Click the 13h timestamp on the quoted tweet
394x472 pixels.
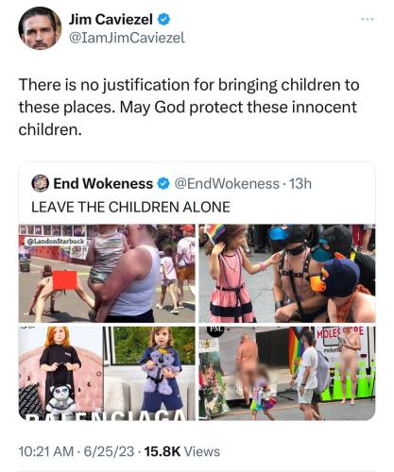coord(300,184)
